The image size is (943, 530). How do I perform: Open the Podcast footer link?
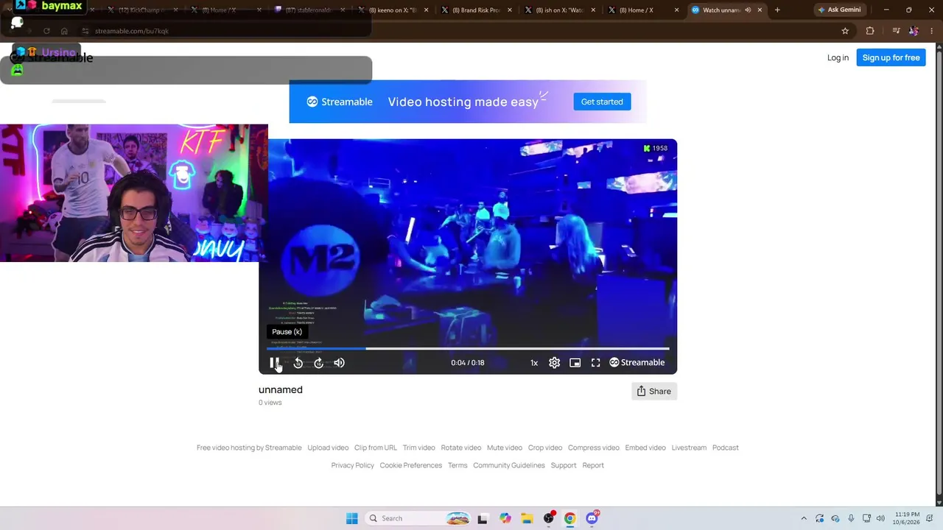coord(725,448)
